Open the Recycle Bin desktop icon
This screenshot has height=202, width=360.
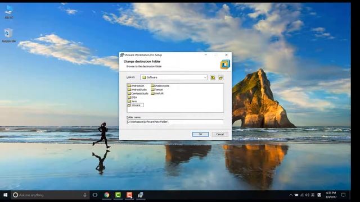(x=9, y=35)
